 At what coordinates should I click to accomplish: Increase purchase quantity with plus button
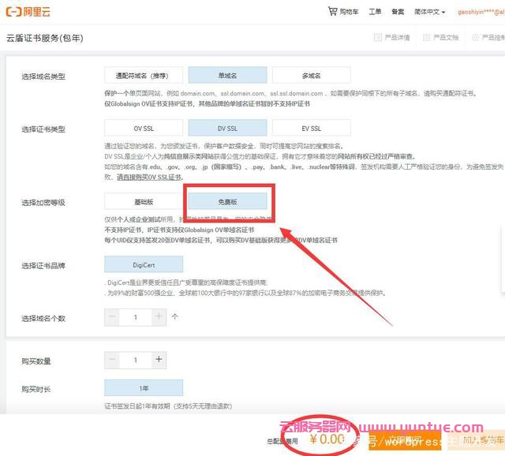coord(159,360)
